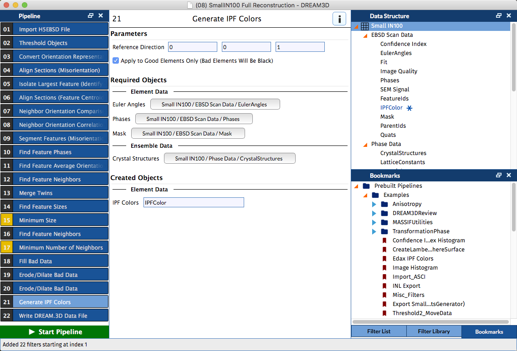Float the Pipeline panel

point(91,16)
